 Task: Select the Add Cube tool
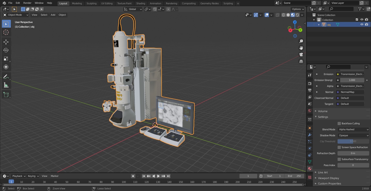pyautogui.click(x=6, y=95)
